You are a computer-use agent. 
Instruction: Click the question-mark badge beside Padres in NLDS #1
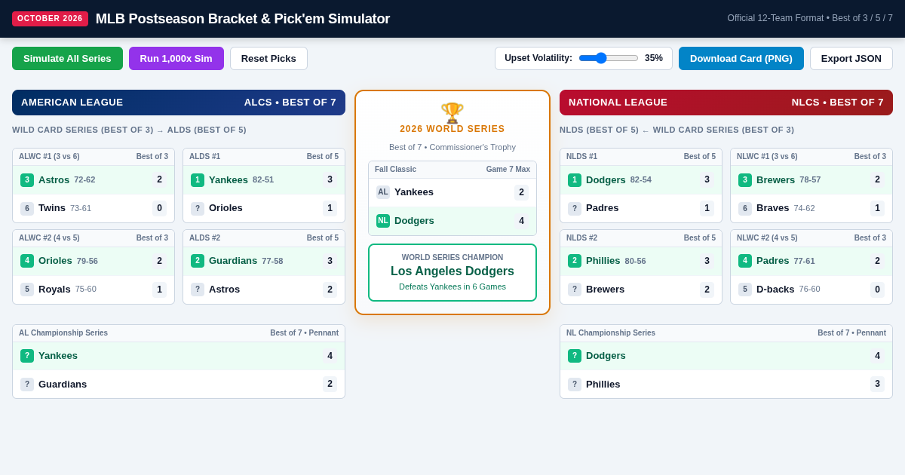pos(575,208)
